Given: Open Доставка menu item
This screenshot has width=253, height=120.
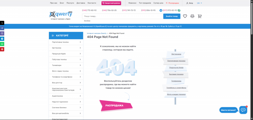Looking at the screenshot, I should tap(81, 3).
